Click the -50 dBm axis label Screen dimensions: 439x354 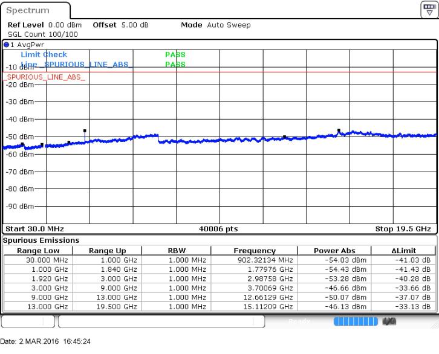pos(19,137)
